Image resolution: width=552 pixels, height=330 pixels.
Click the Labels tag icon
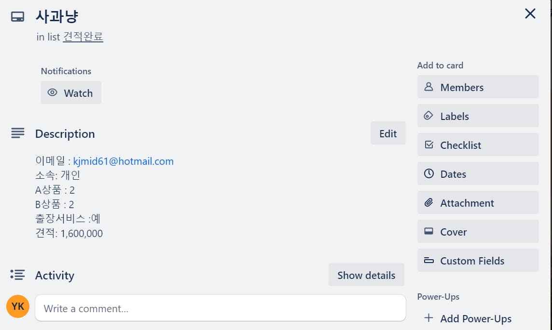pos(428,116)
